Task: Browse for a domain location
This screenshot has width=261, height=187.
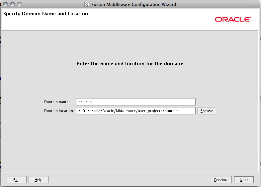Action: click(207, 111)
